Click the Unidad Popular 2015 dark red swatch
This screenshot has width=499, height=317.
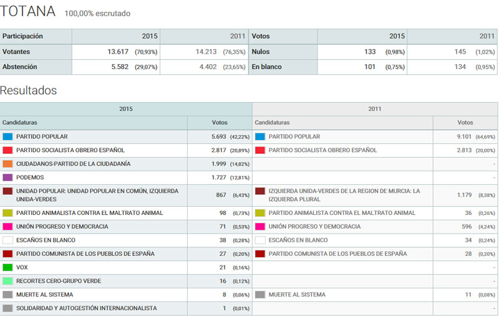click(x=7, y=191)
